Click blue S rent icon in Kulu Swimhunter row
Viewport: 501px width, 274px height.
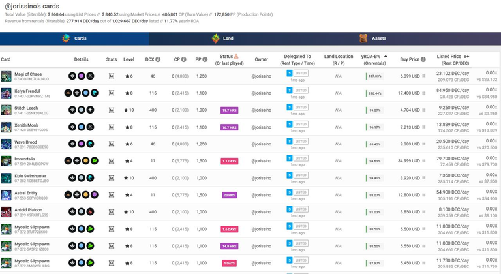tap(290, 175)
